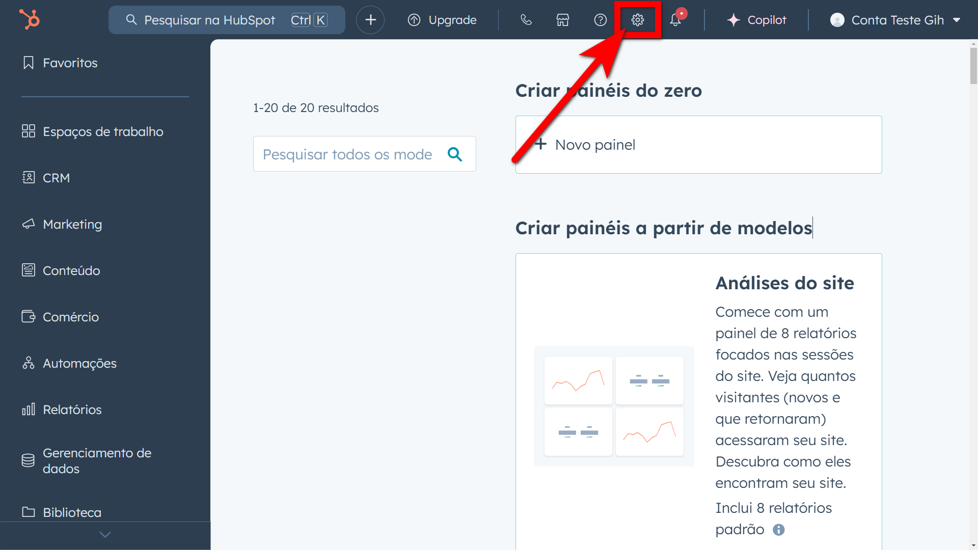Click the Análises do site template thumbnail
The width and height of the screenshot is (978, 550).
coord(614,406)
